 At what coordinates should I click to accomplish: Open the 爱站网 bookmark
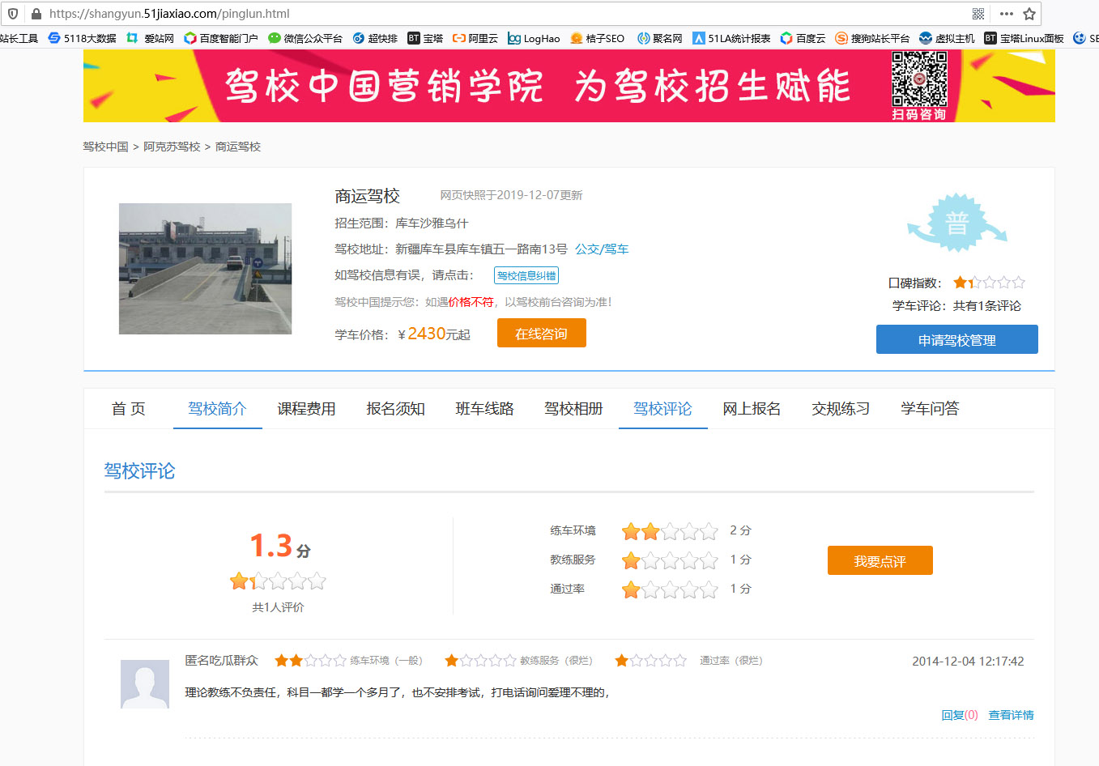click(151, 38)
